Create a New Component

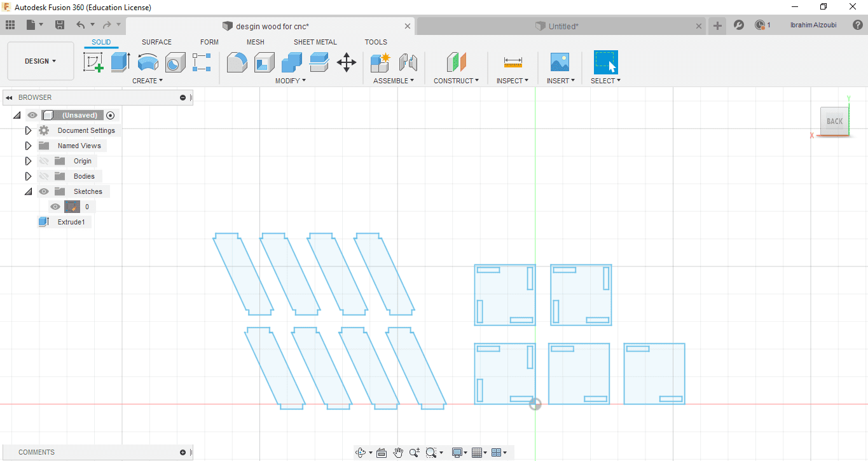[x=381, y=62]
